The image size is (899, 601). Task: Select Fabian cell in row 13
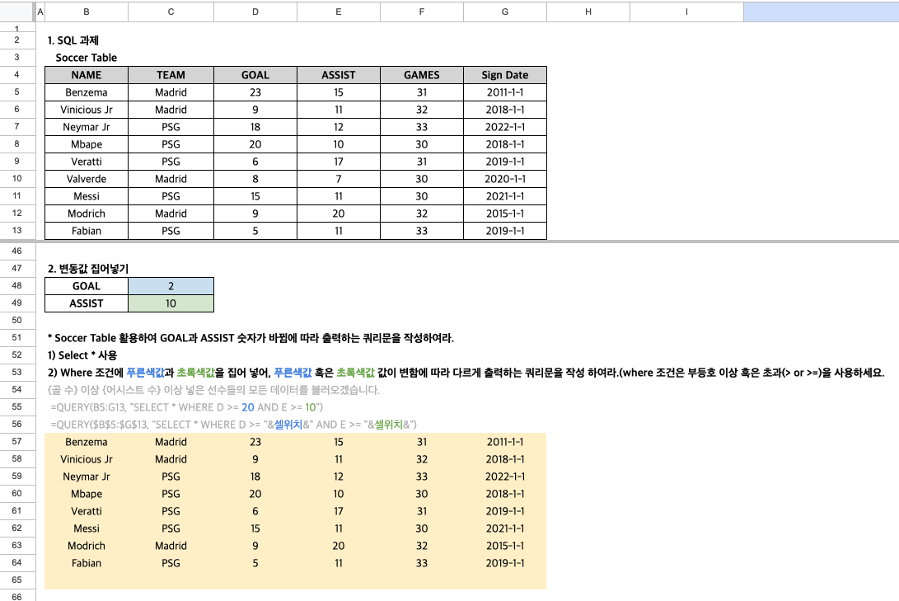click(x=87, y=231)
